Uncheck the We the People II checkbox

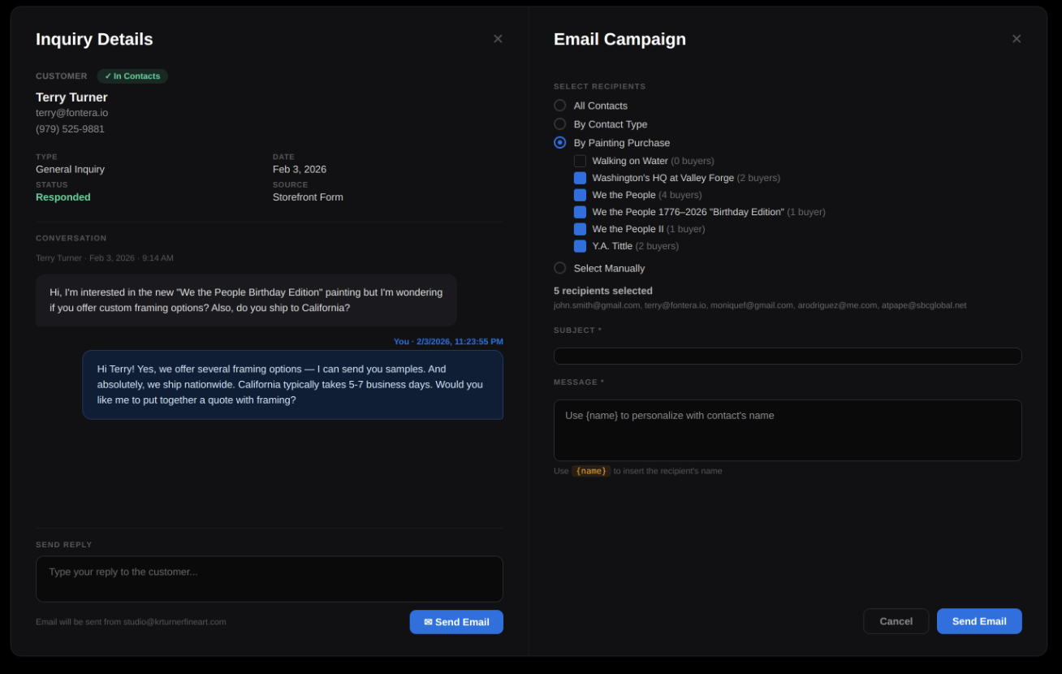(580, 229)
